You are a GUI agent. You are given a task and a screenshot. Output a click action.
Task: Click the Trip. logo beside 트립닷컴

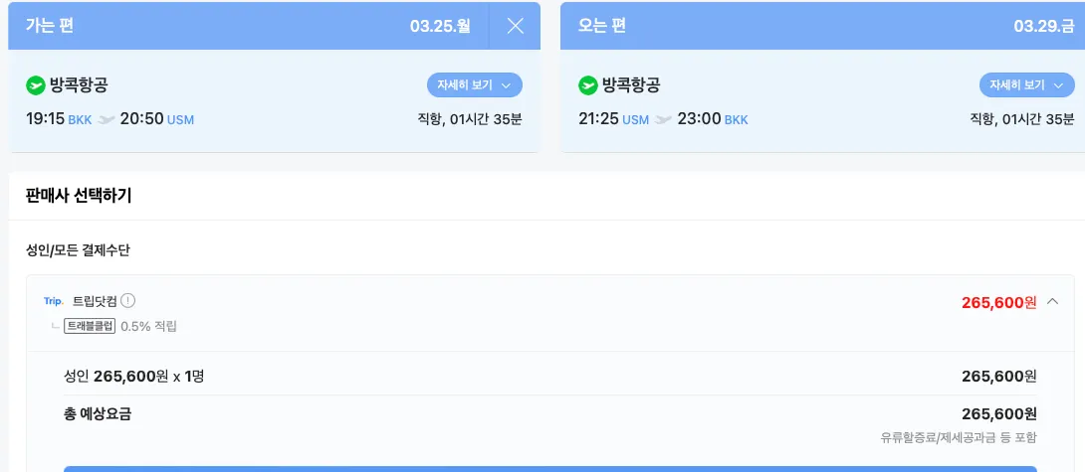54,301
